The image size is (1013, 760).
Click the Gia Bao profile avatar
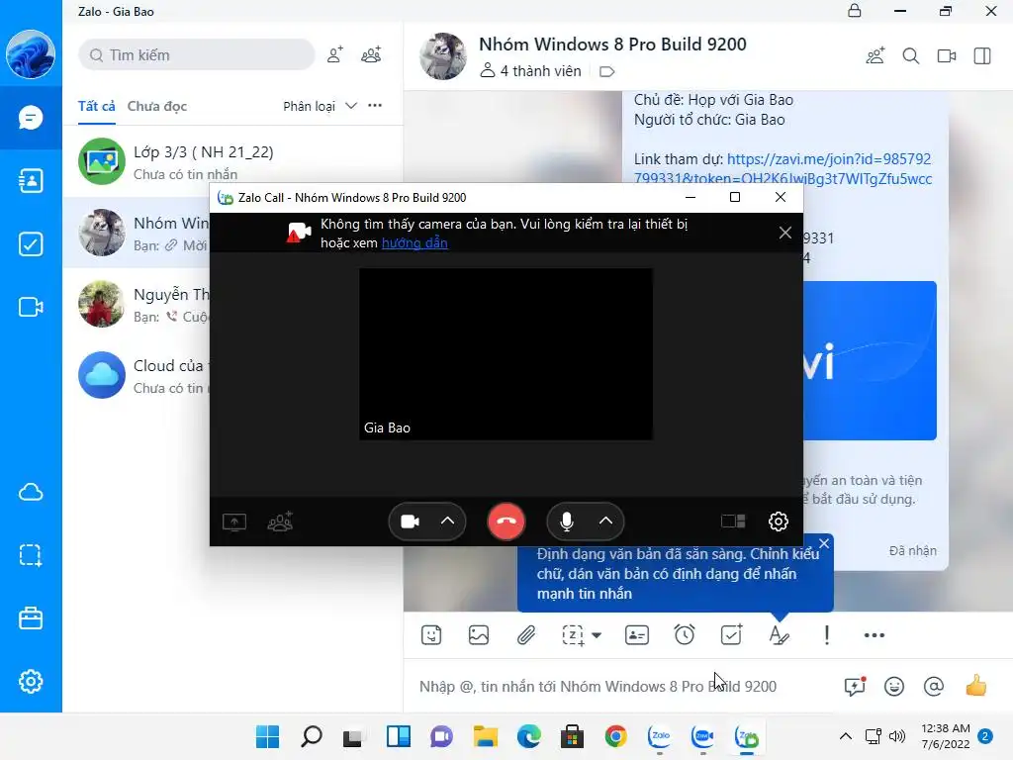pyautogui.click(x=31, y=54)
